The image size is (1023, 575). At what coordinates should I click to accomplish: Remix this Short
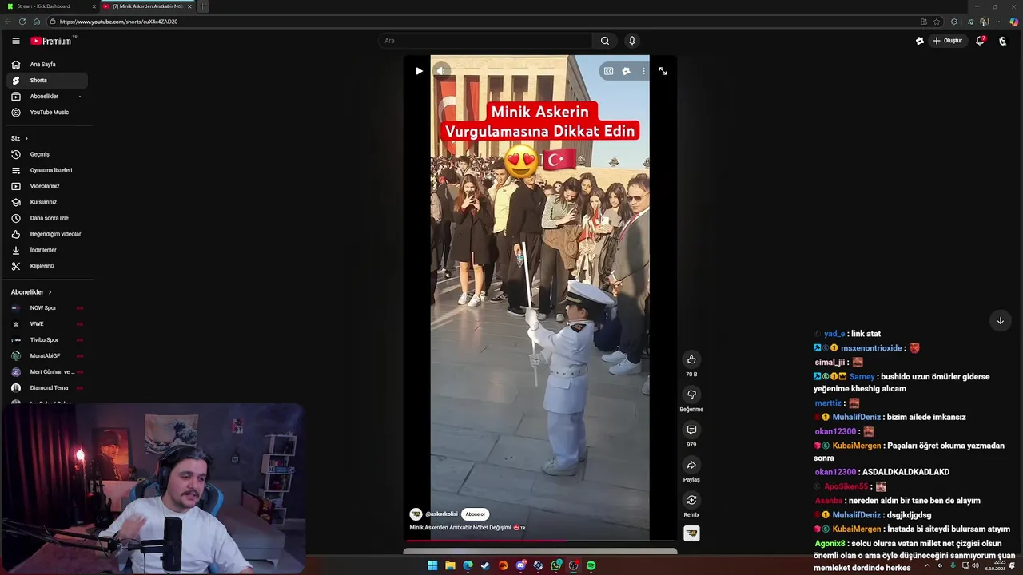point(691,500)
